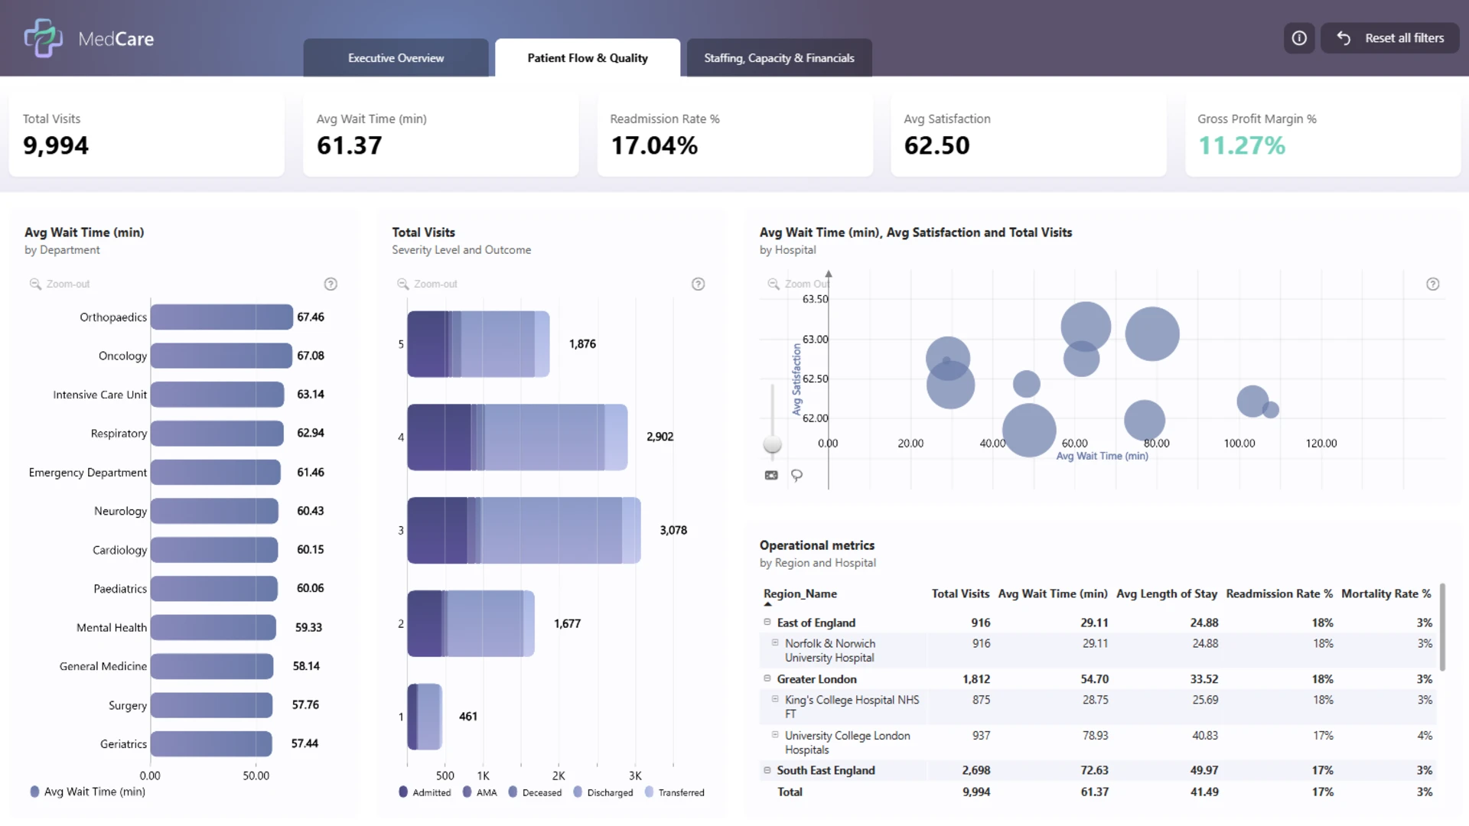Switch to the Executive Overview tab

point(396,58)
